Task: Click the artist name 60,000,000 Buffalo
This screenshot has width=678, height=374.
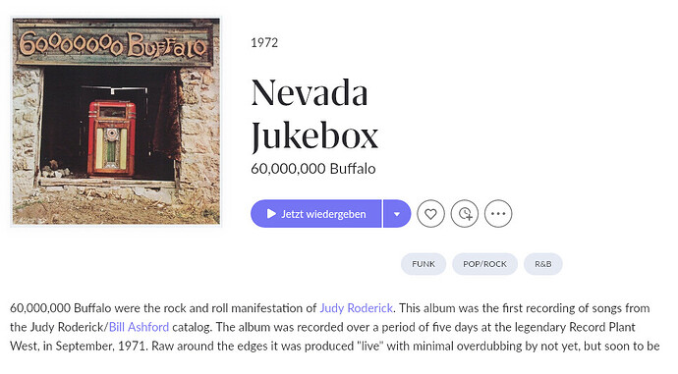Action: tap(313, 169)
